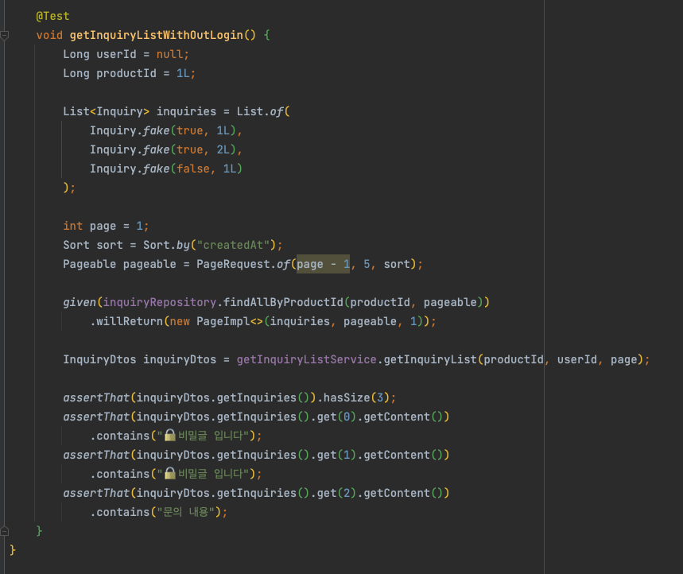Click the method's closing fold marker in gutter
Image resolution: width=683 pixels, height=574 pixels.
click(x=4, y=531)
